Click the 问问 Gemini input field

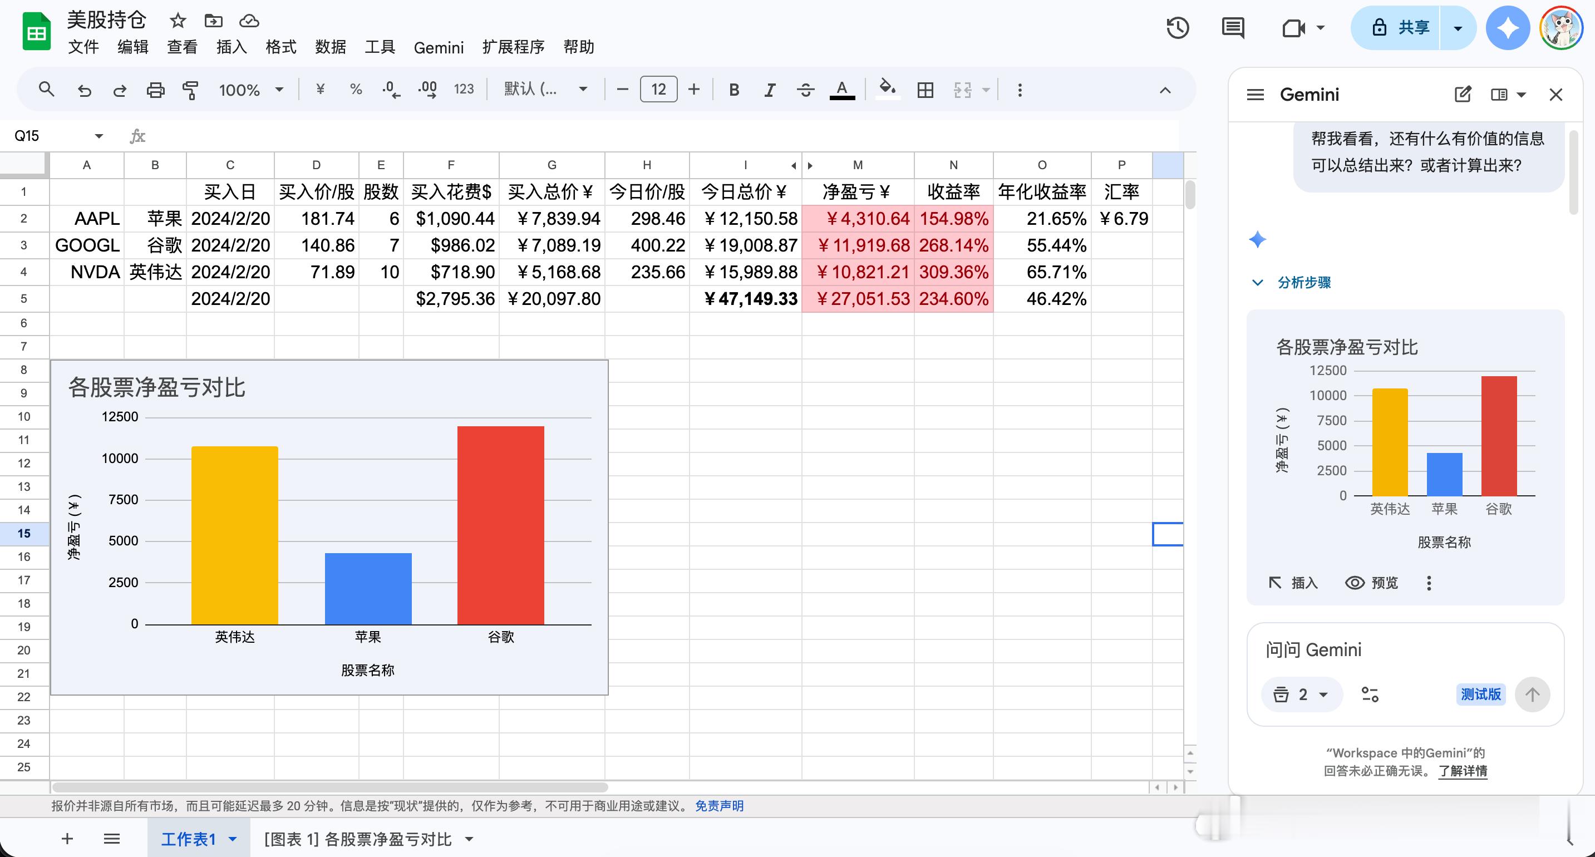click(x=1406, y=649)
